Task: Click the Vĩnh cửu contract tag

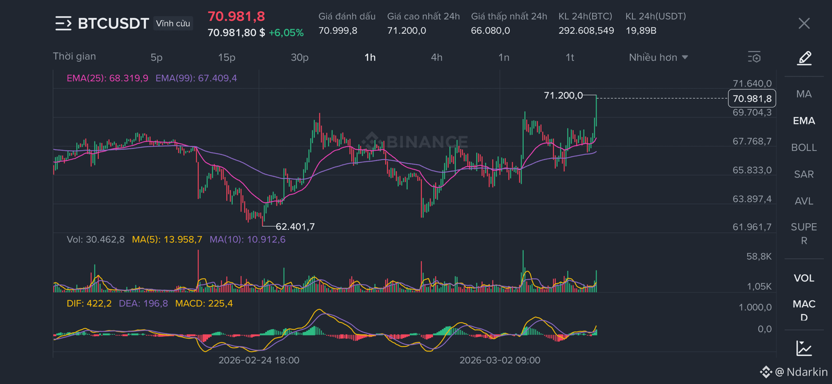Action: pyautogui.click(x=173, y=23)
